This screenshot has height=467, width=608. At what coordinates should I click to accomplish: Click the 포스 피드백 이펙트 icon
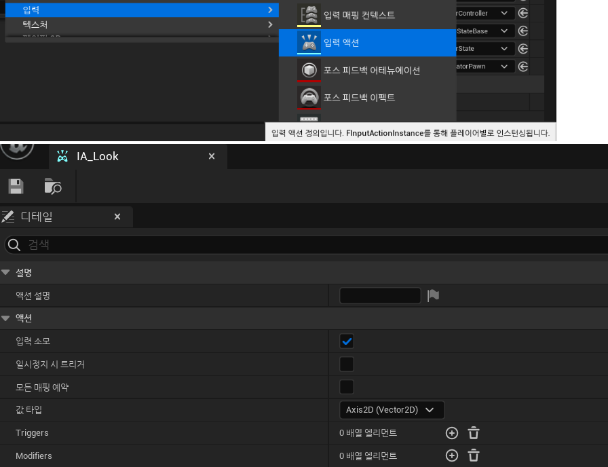[309, 96]
